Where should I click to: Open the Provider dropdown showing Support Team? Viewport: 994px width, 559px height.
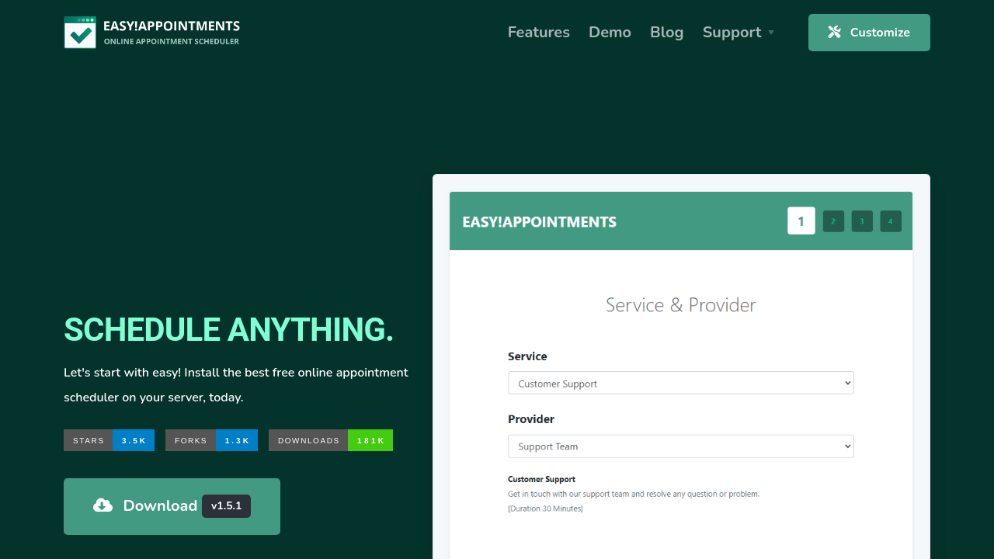[680, 446]
